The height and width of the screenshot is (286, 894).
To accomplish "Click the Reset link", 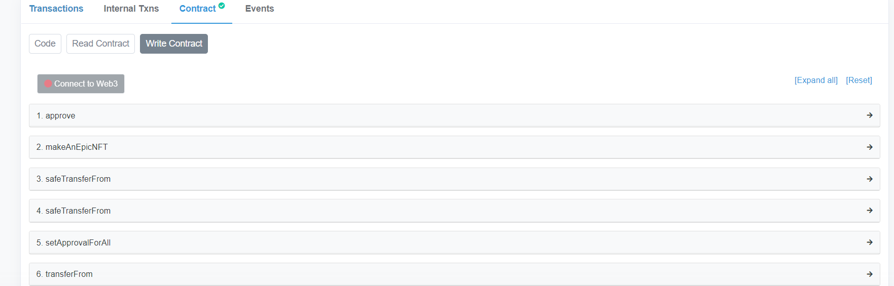I will (x=859, y=80).
